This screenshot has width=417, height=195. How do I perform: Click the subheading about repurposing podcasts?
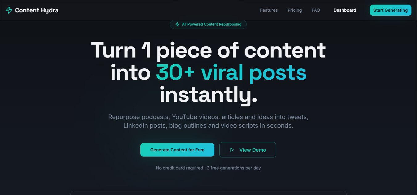208,117
